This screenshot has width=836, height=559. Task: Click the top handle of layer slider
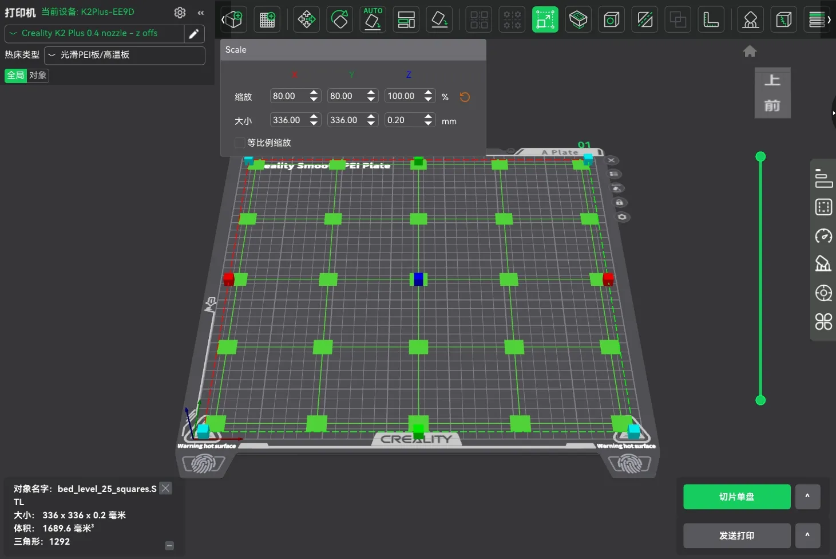[760, 156]
